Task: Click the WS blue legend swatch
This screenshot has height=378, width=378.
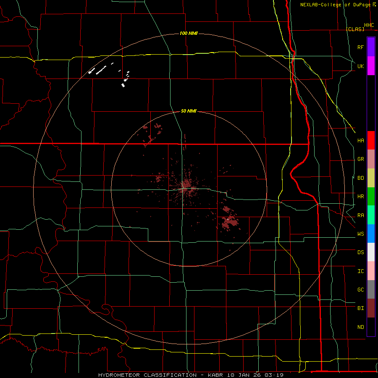Action: (371, 234)
